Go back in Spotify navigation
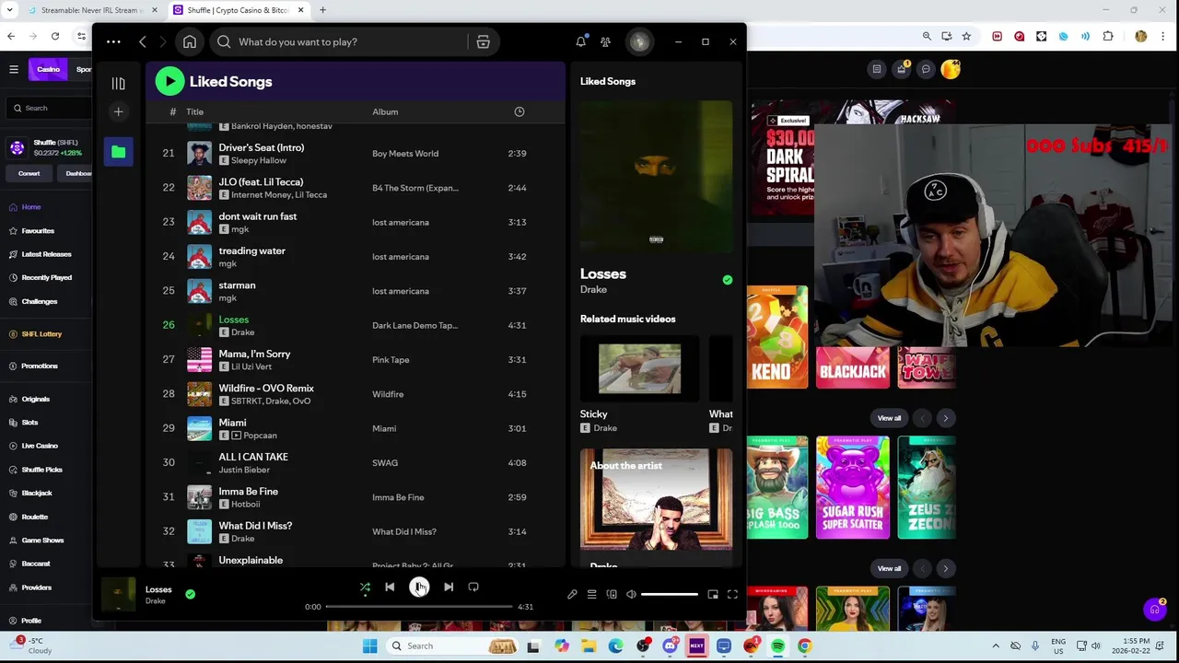The width and height of the screenshot is (1179, 663). pyautogui.click(x=143, y=41)
